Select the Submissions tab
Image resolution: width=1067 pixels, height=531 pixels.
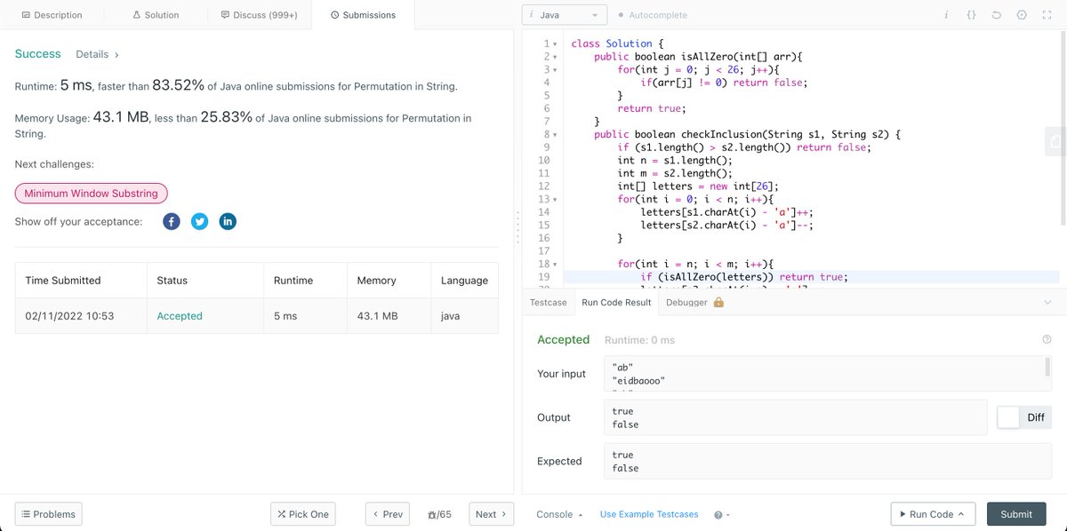tap(364, 15)
